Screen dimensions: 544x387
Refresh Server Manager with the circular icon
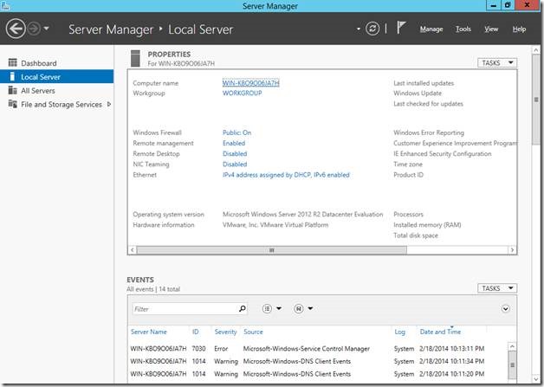click(372, 29)
